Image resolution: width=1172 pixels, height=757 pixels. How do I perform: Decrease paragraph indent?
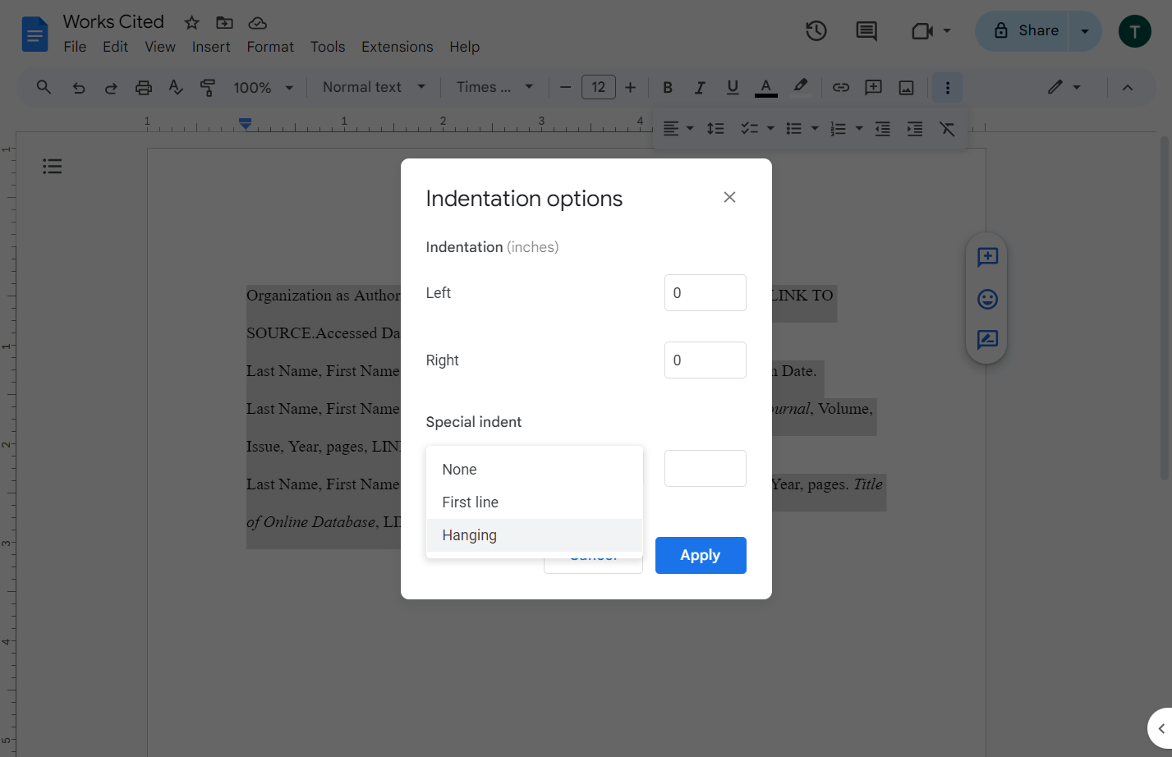coord(883,129)
